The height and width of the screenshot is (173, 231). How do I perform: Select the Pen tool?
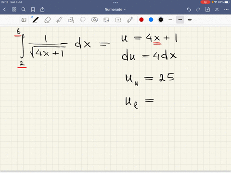[x=36, y=20]
